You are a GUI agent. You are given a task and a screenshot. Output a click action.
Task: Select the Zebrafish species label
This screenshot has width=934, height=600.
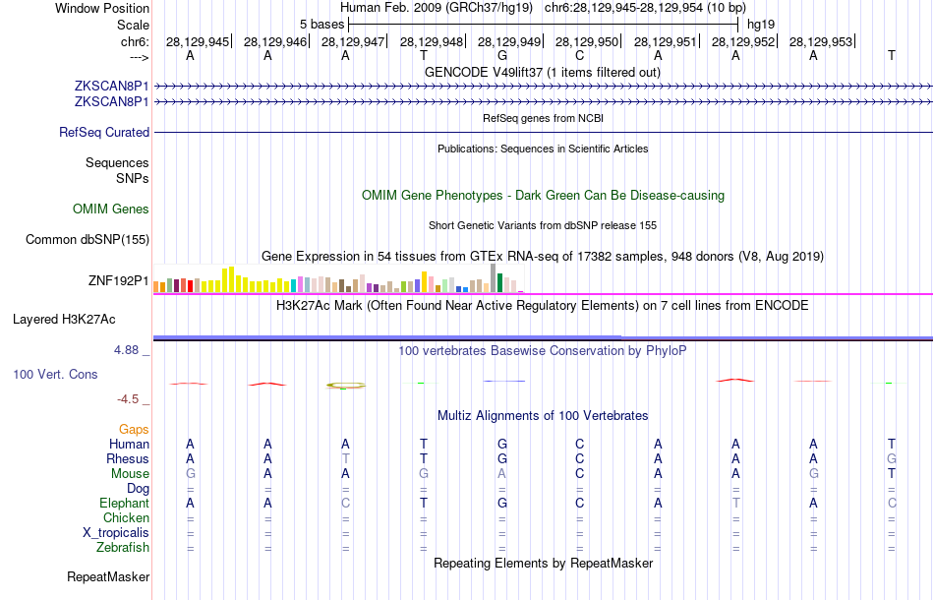[x=123, y=548]
